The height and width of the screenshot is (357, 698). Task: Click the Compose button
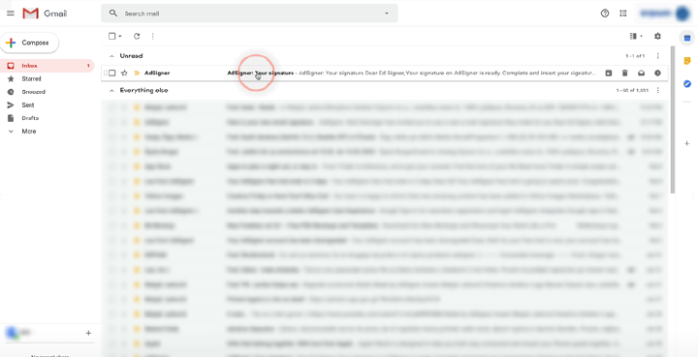[29, 43]
